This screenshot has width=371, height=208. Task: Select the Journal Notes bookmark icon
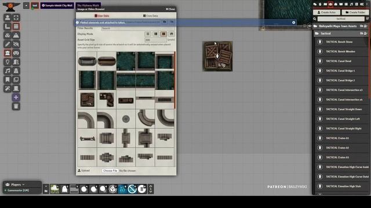coord(8,80)
